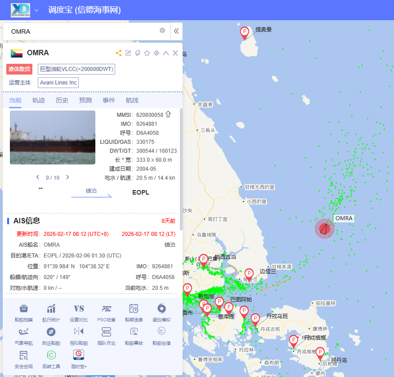Open the dropdown next to XD logo
This screenshot has height=377, width=394.
click(36, 10)
